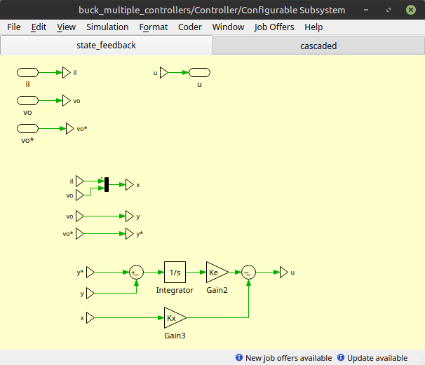Screen dimensions: 425x365
Task: Open the Coder menu
Action: [190, 27]
